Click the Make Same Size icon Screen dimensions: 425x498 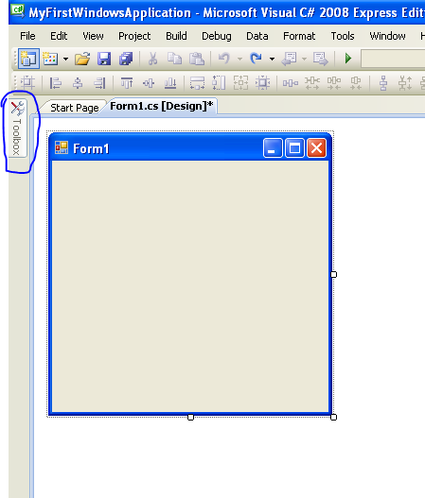(x=240, y=83)
